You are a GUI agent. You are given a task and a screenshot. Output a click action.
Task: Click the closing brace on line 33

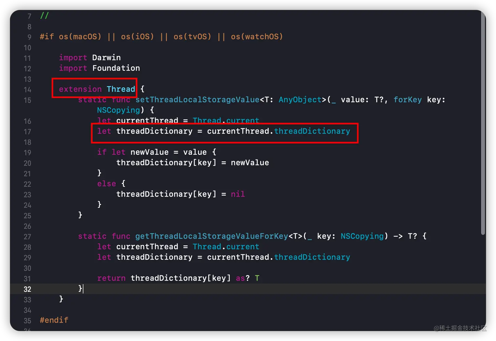pyautogui.click(x=61, y=299)
